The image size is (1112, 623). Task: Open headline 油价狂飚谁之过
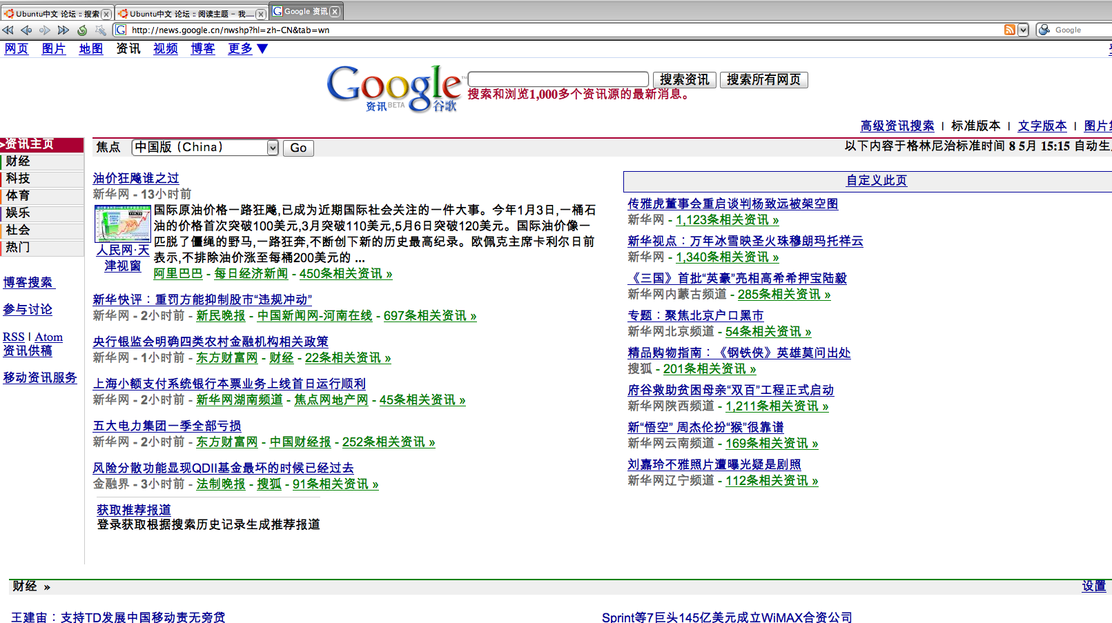tap(136, 178)
